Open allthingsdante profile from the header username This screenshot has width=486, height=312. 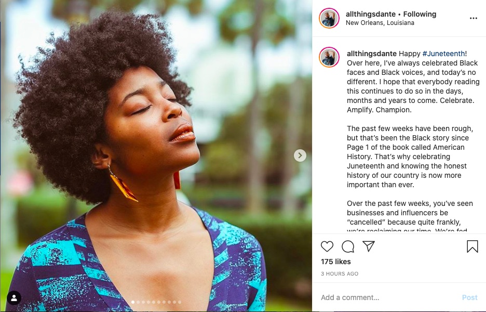(370, 14)
